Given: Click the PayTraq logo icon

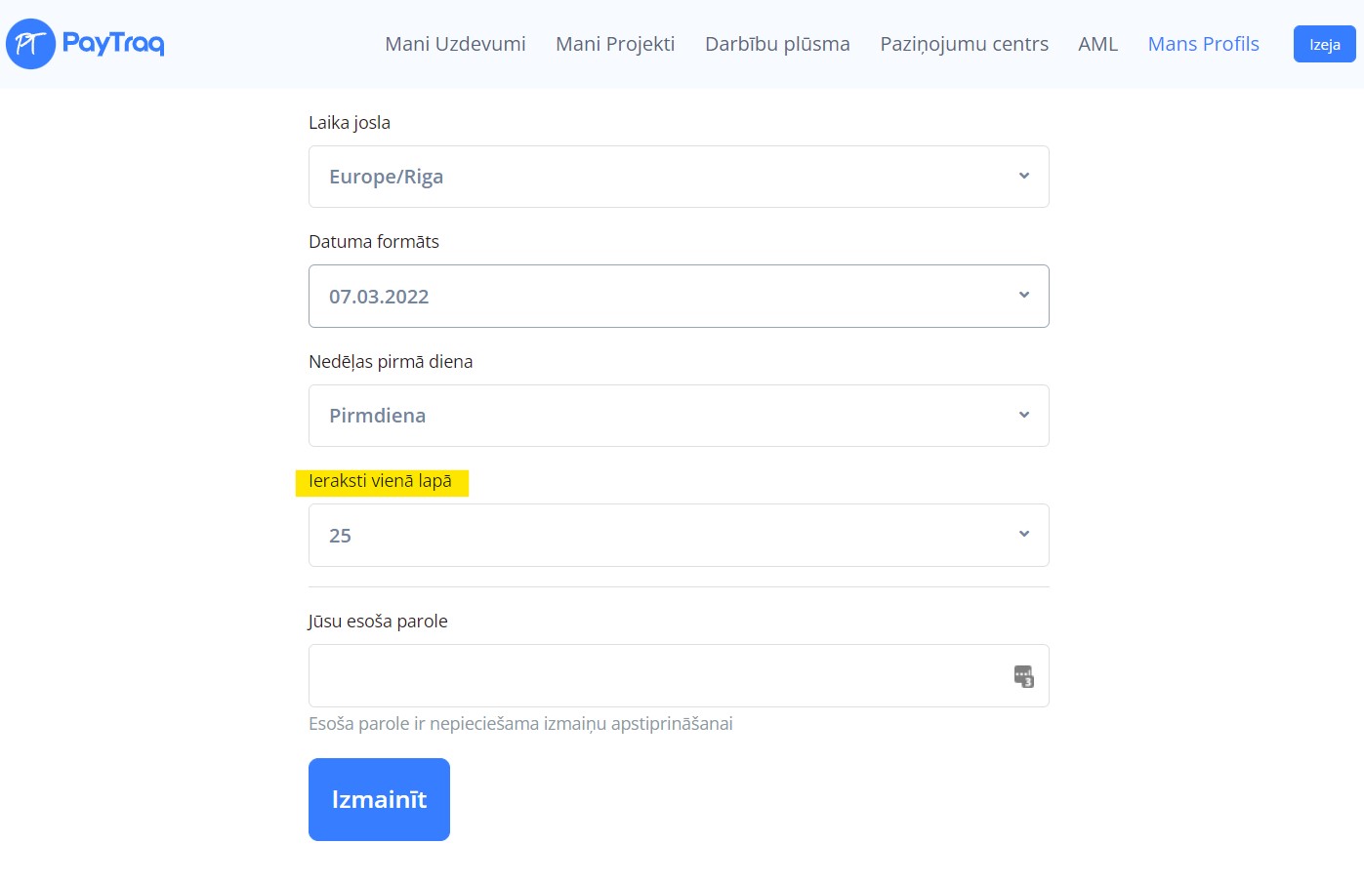Looking at the screenshot, I should (x=30, y=44).
